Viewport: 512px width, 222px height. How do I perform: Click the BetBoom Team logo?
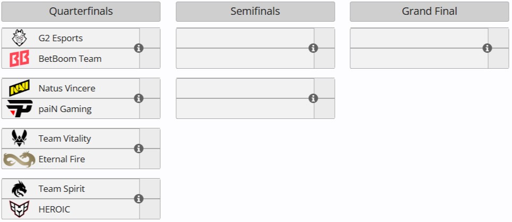pos(20,59)
